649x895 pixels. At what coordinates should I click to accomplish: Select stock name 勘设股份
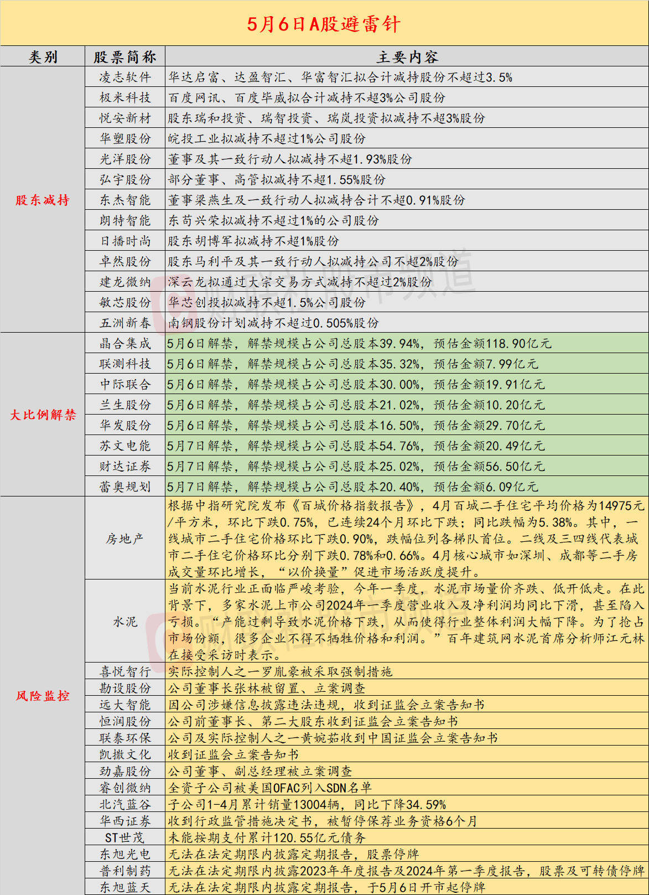point(125,689)
